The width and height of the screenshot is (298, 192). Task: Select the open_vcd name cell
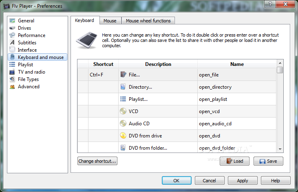tap(237, 111)
